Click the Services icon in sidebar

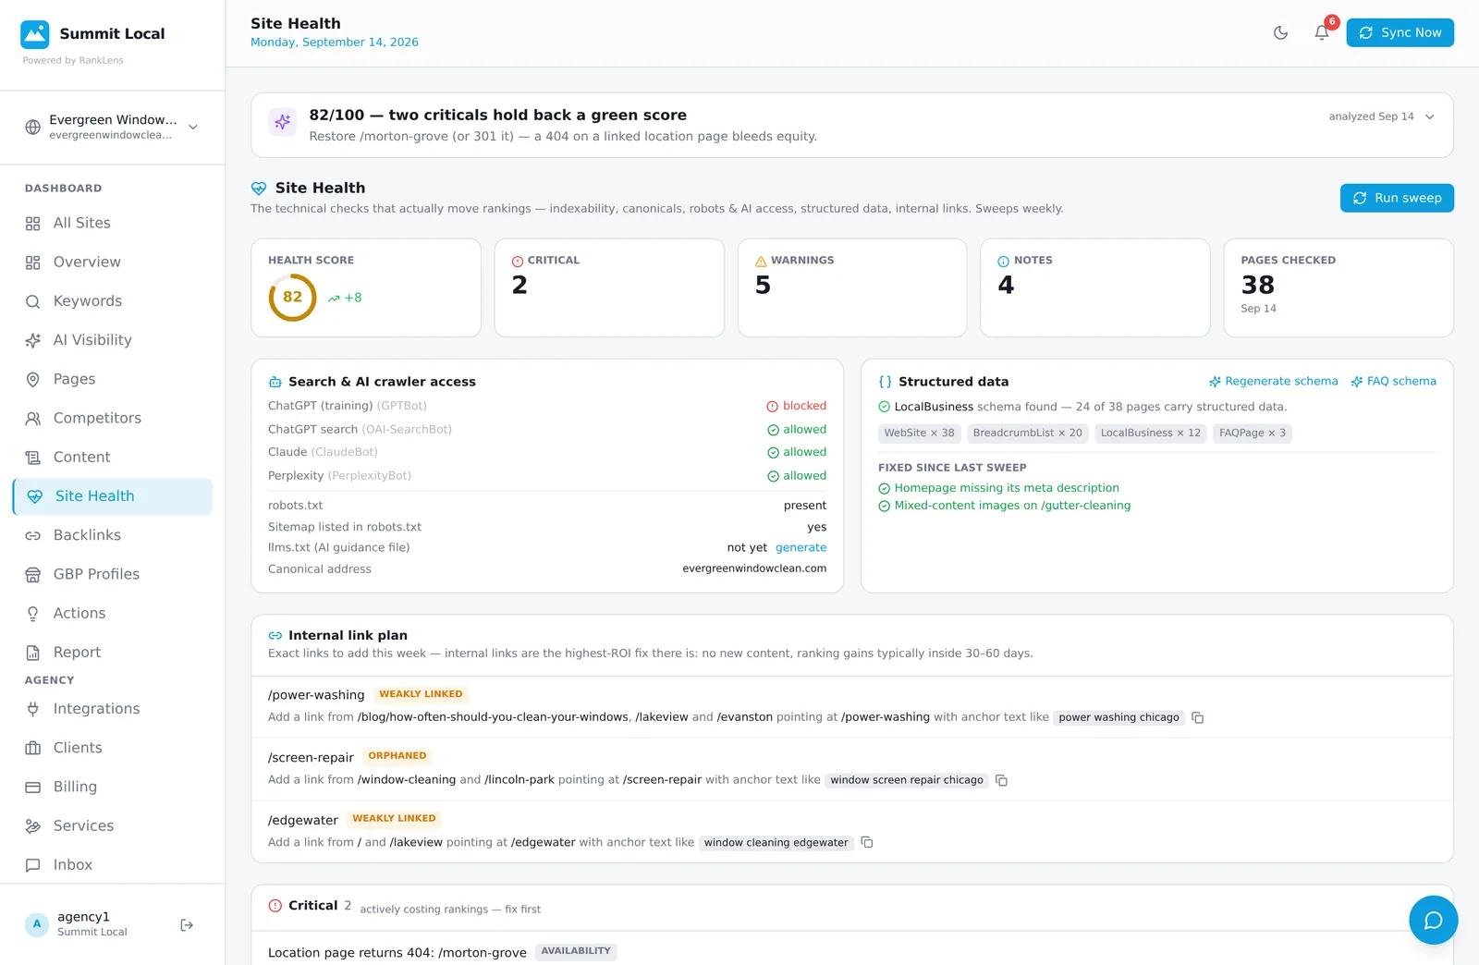tap(33, 826)
